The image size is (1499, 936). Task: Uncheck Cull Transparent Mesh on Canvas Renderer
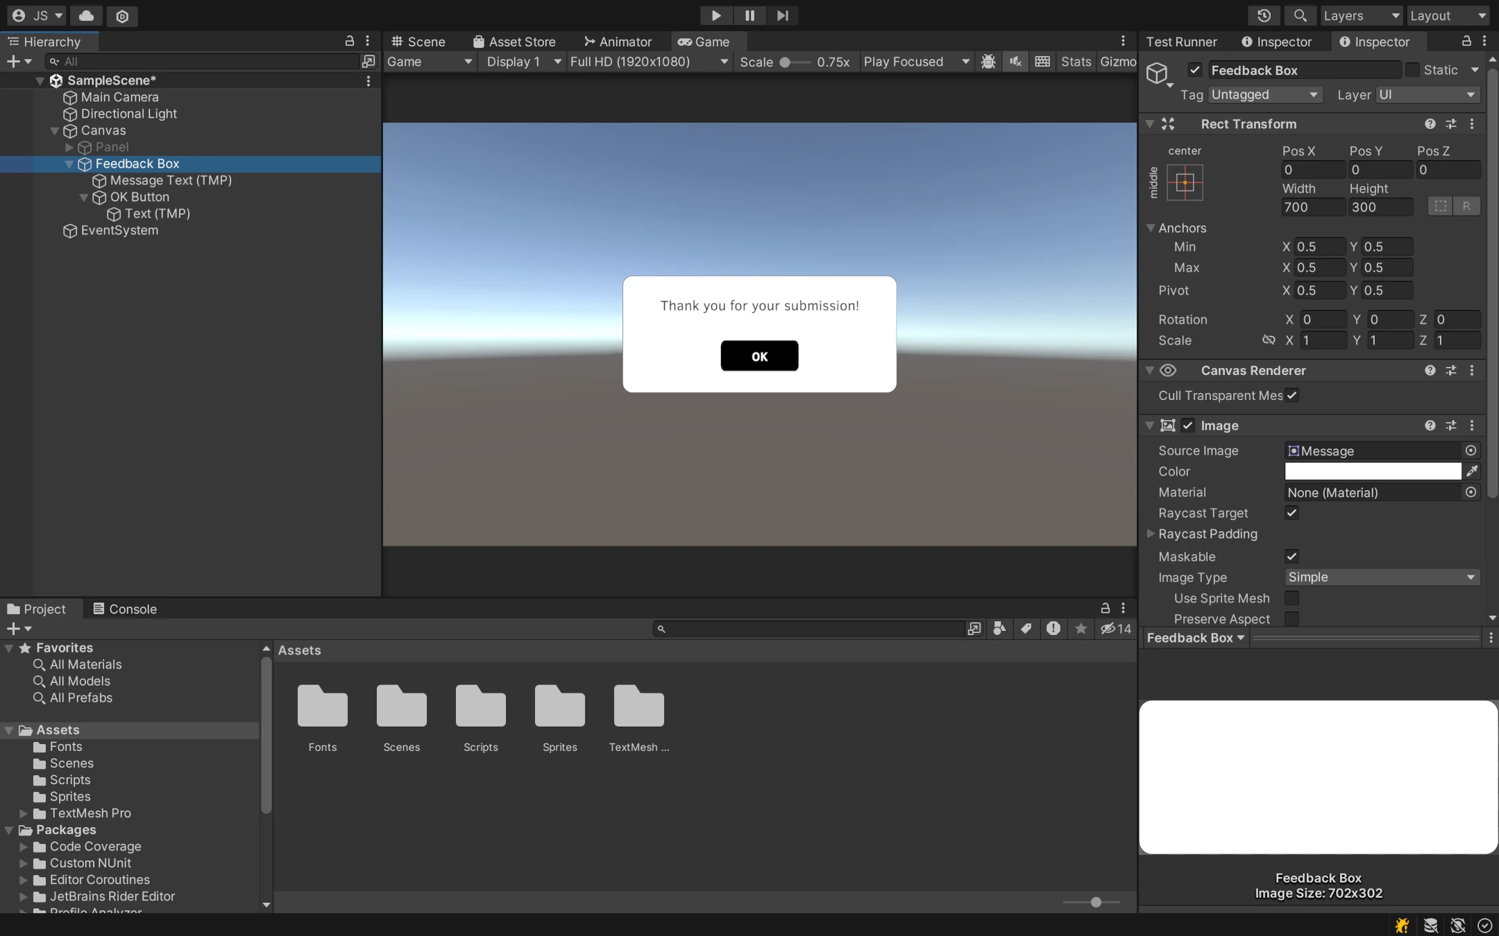(x=1292, y=395)
